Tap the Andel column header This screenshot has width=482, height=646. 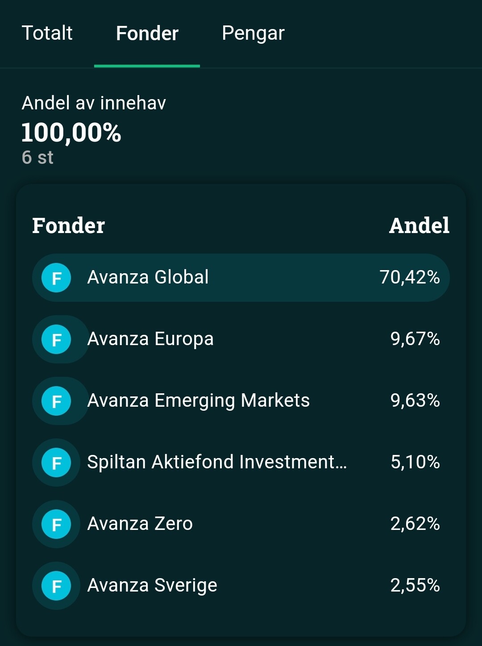tap(419, 225)
